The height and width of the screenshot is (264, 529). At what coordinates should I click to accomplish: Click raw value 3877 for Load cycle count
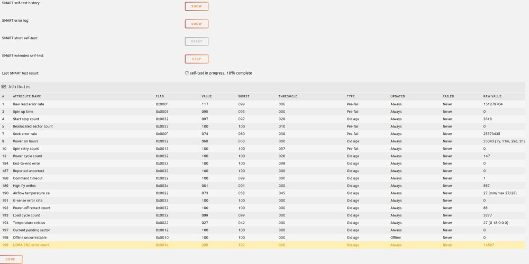click(488, 215)
